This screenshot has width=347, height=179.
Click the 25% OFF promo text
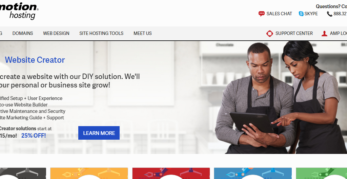(34, 135)
